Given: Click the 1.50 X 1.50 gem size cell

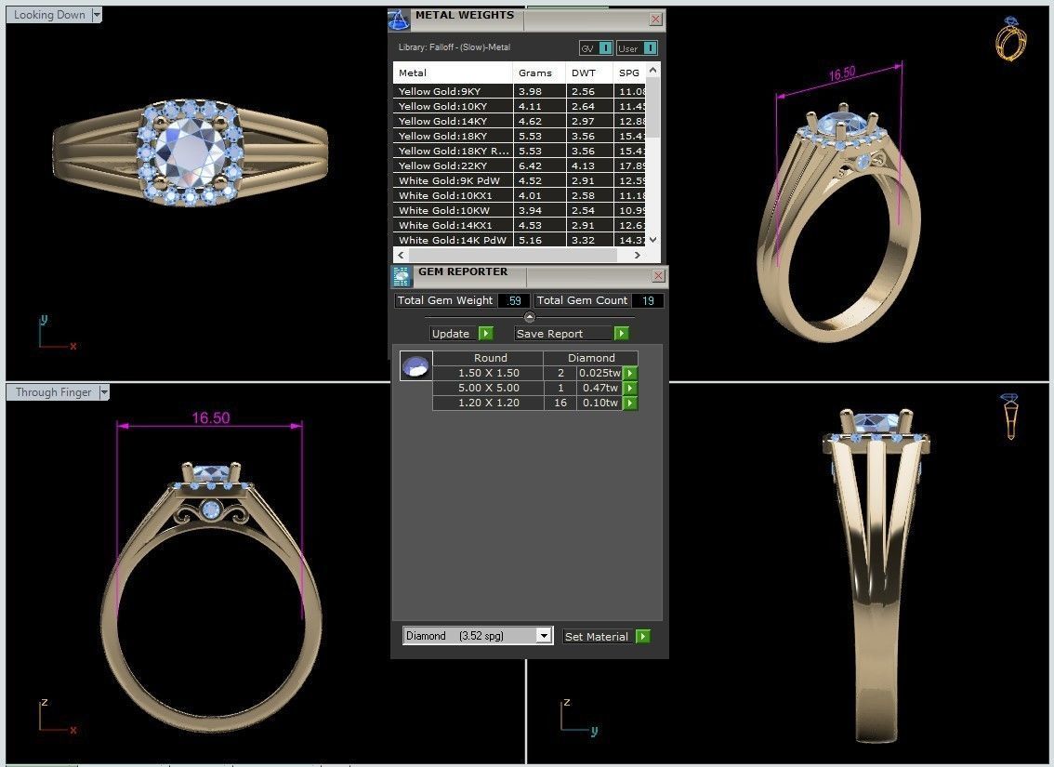Looking at the screenshot, I should coord(489,373).
